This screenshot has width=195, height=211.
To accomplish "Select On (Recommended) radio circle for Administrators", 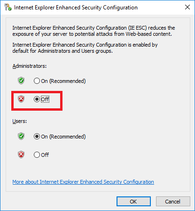I will 37,81.
